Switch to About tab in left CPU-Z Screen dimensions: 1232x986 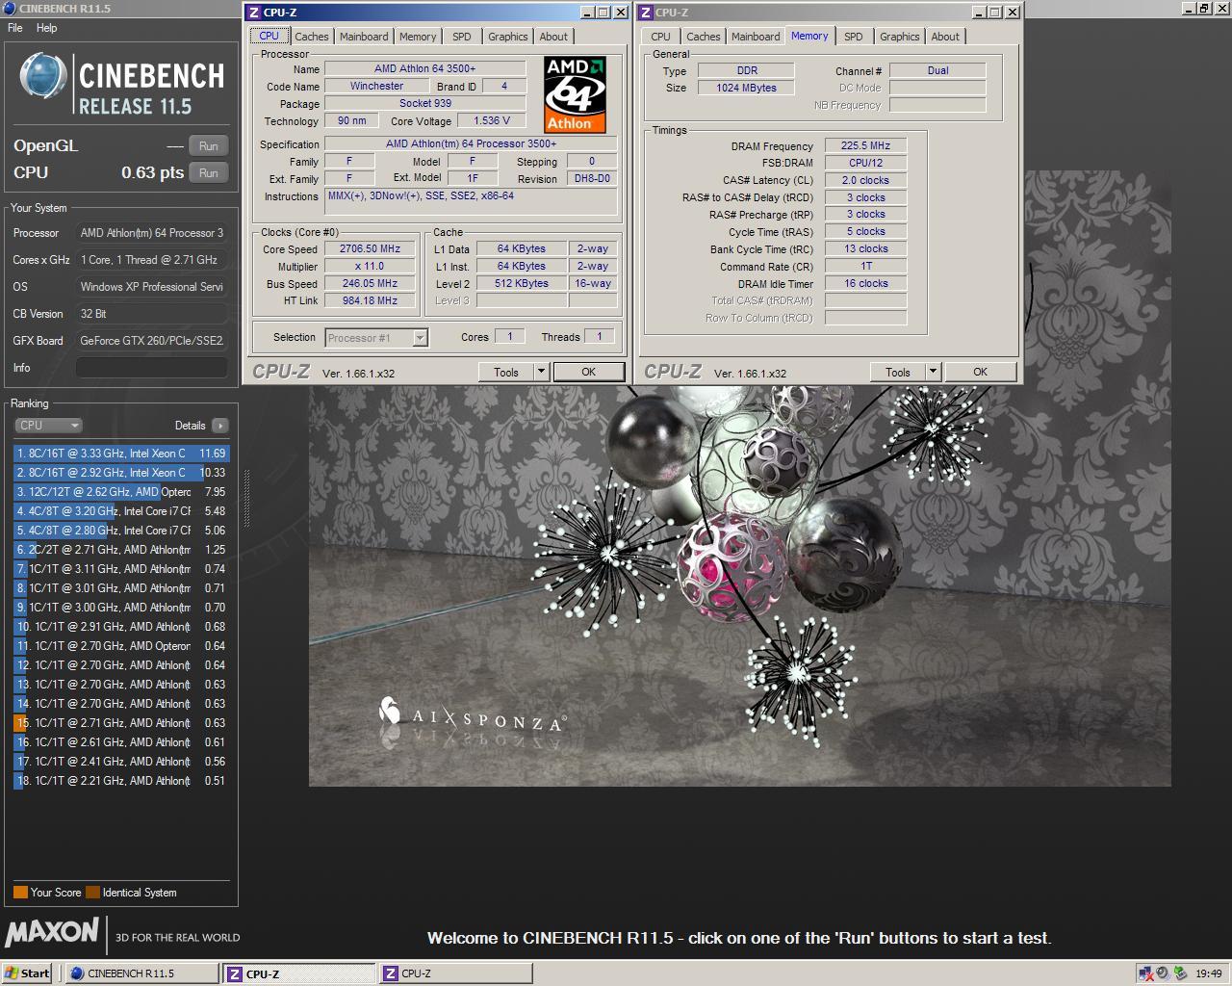553,37
